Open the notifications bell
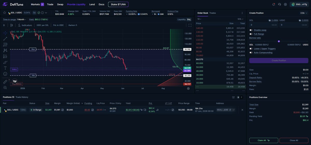This screenshot has width=311, height=145. click(x=274, y=4)
